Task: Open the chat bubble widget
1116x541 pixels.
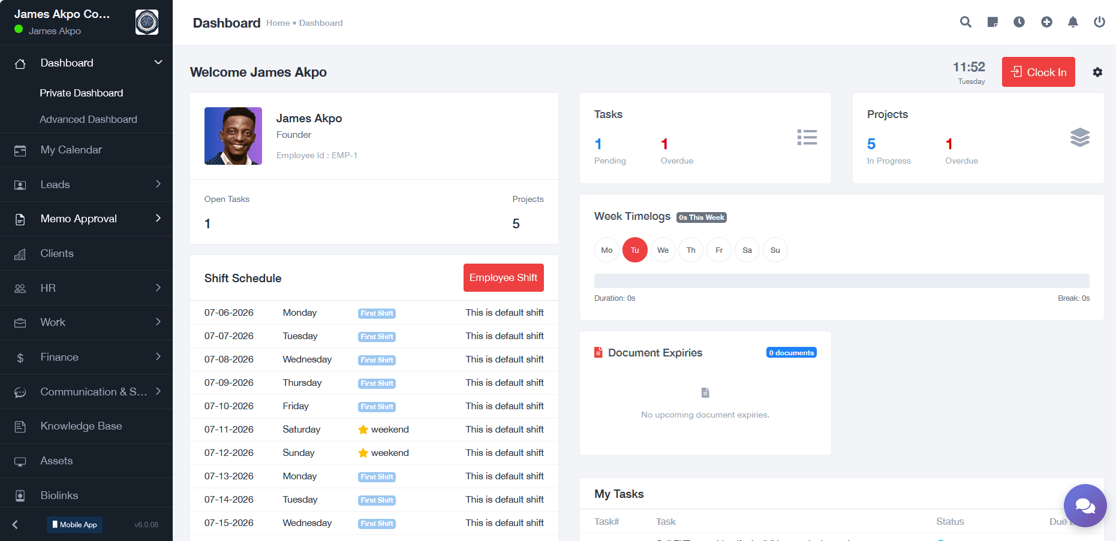Action: pyautogui.click(x=1085, y=506)
